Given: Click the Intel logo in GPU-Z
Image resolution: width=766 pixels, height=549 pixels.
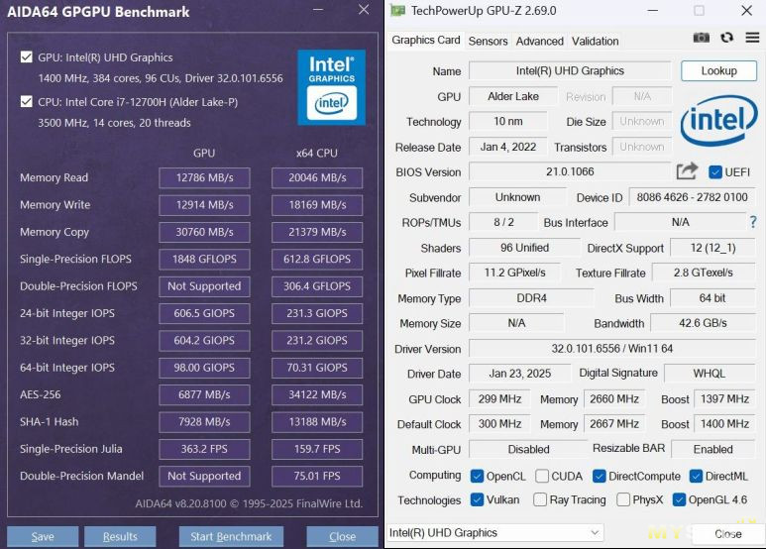Looking at the screenshot, I should 718,121.
